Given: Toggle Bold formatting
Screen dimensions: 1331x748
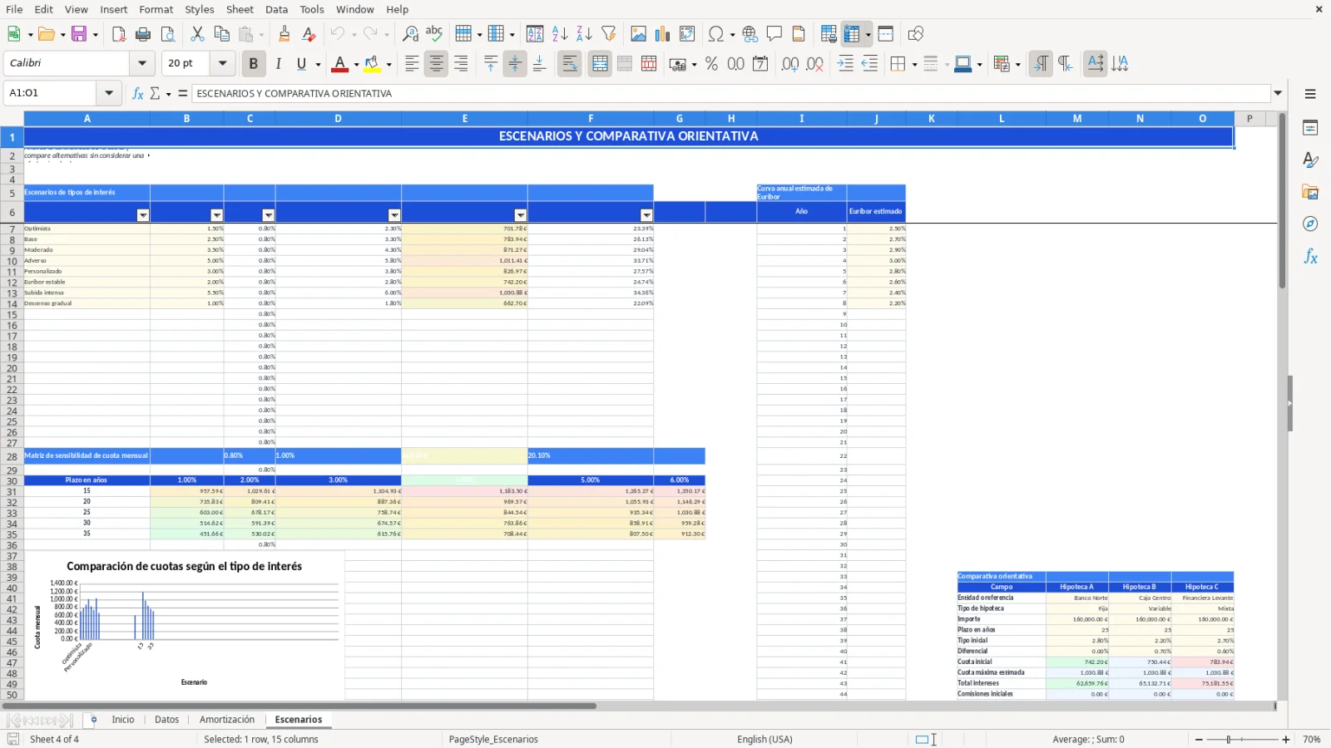Looking at the screenshot, I should [x=254, y=63].
